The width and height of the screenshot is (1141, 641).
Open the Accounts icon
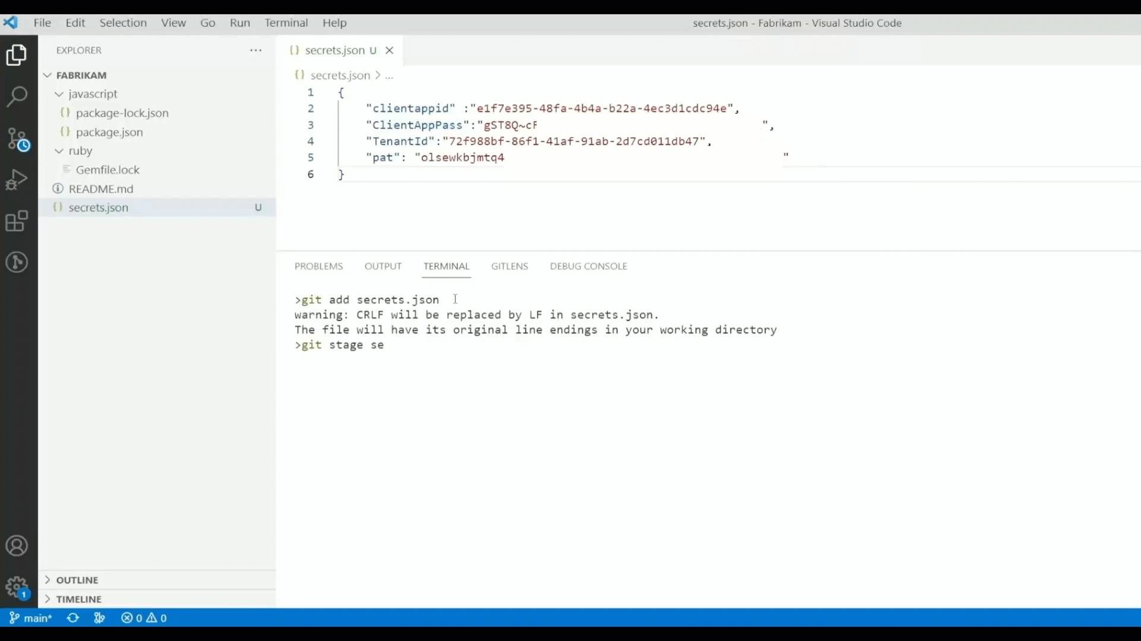pyautogui.click(x=17, y=545)
